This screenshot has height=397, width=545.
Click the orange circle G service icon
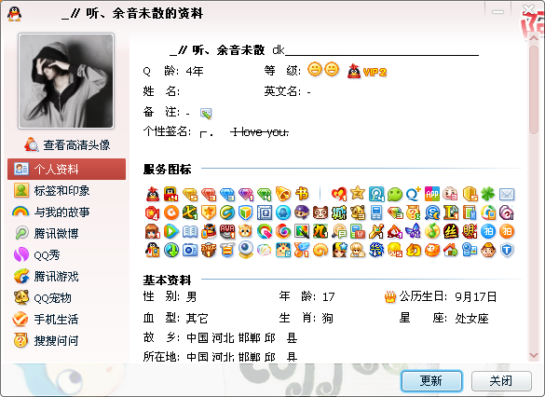(171, 212)
